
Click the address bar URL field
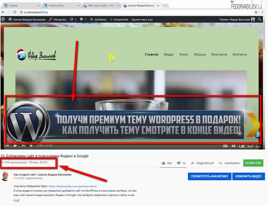coord(137,12)
